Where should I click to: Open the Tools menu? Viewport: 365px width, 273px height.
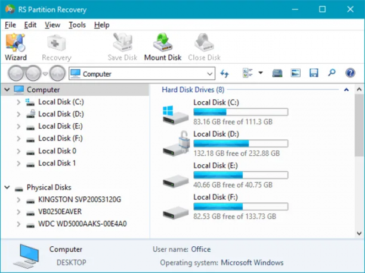(77, 25)
